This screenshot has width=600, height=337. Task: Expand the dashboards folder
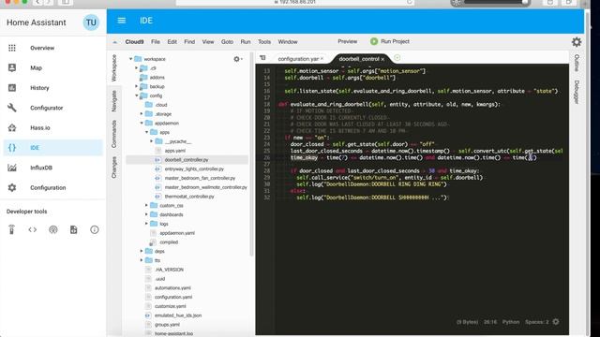tap(146, 214)
